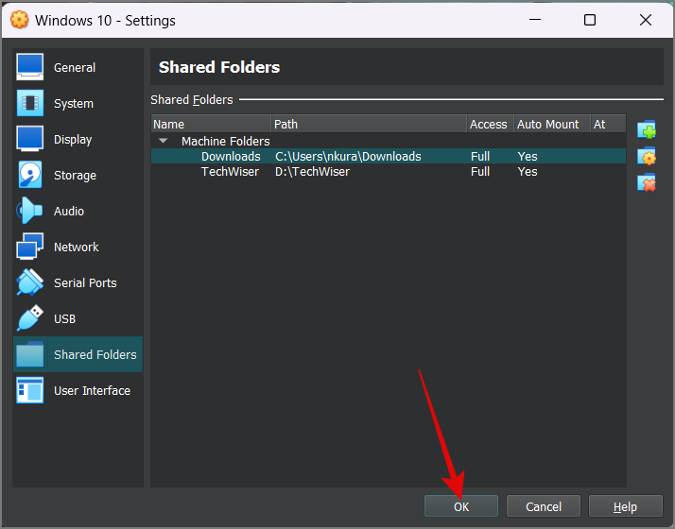Screen dimensions: 675x529
Task: Select Network settings category
Action: click(76, 247)
